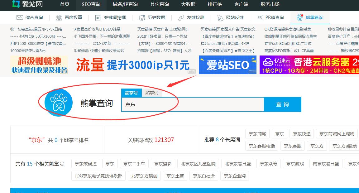The height and width of the screenshot is (193, 359).
Task: Click the 百度权重 paw icon
Action: 59,18
